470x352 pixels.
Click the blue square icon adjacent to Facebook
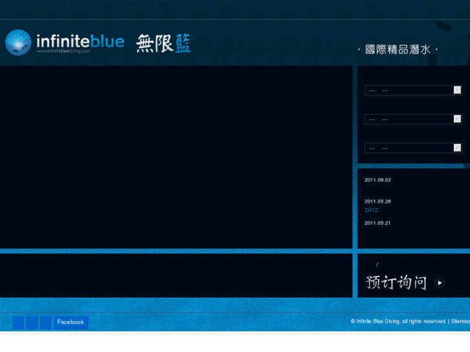pyautogui.click(x=45, y=322)
